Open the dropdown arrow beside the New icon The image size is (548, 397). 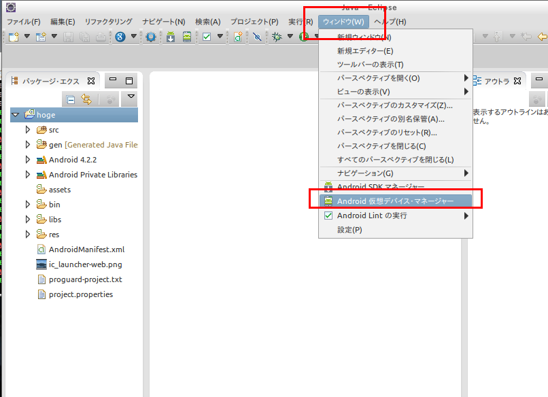(27, 36)
